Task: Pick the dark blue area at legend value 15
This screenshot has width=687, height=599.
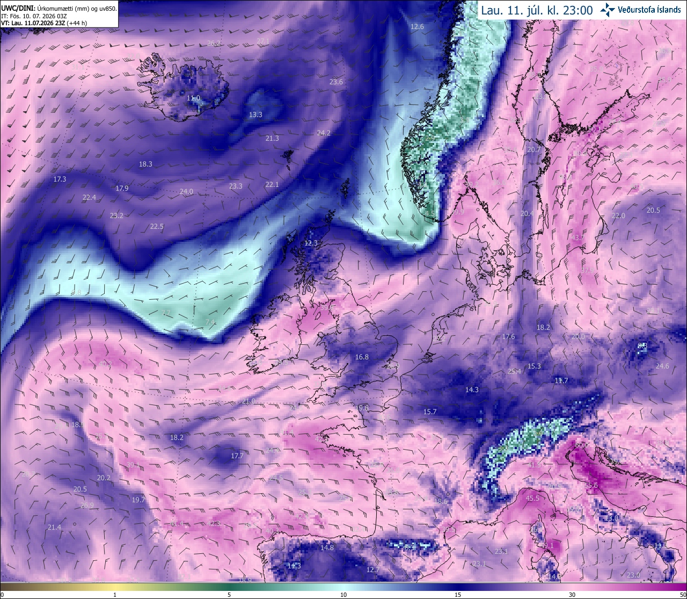Action: tap(458, 587)
